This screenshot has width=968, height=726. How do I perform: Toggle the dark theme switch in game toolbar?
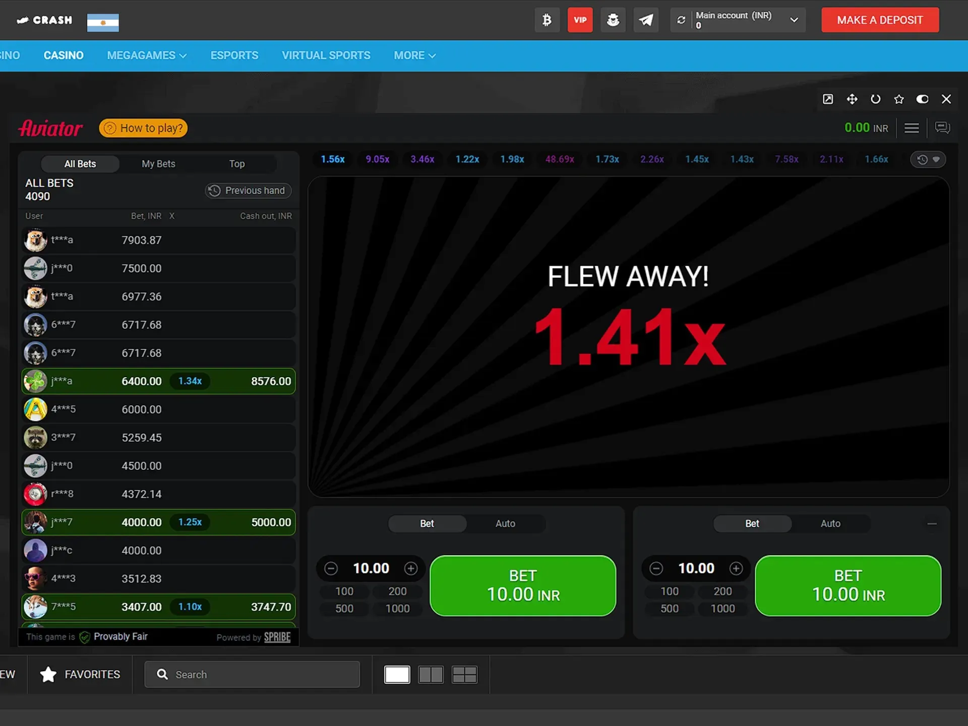pyautogui.click(x=923, y=99)
